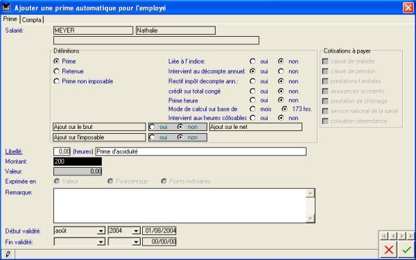This screenshot has width=416, height=260.
Task: Click the Libellé underlined label link
Action: (x=14, y=151)
